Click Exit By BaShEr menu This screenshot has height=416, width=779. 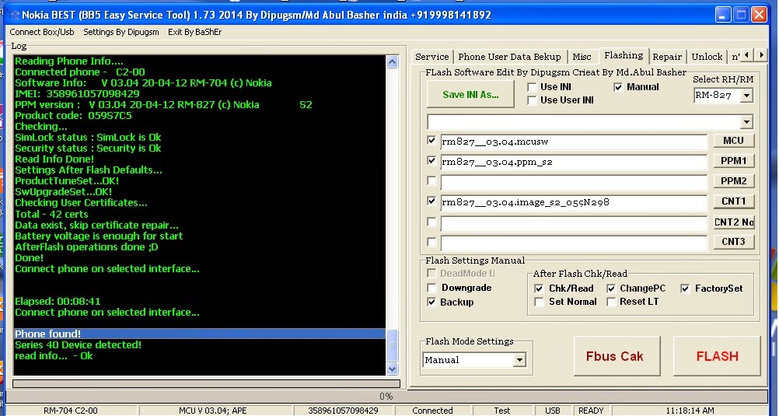click(194, 32)
